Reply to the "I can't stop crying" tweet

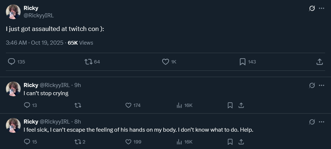pos(27,105)
